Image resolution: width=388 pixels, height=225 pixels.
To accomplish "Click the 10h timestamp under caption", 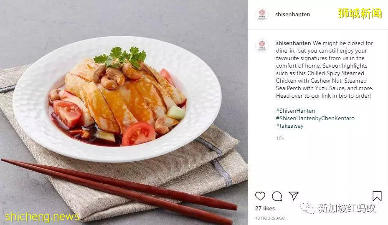I will pyautogui.click(x=280, y=139).
